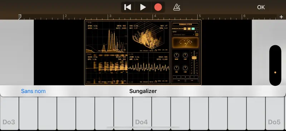The image size is (286, 131).
Task: Adjust the bottom-left rotary knob
Action: pyautogui.click(x=176, y=68)
